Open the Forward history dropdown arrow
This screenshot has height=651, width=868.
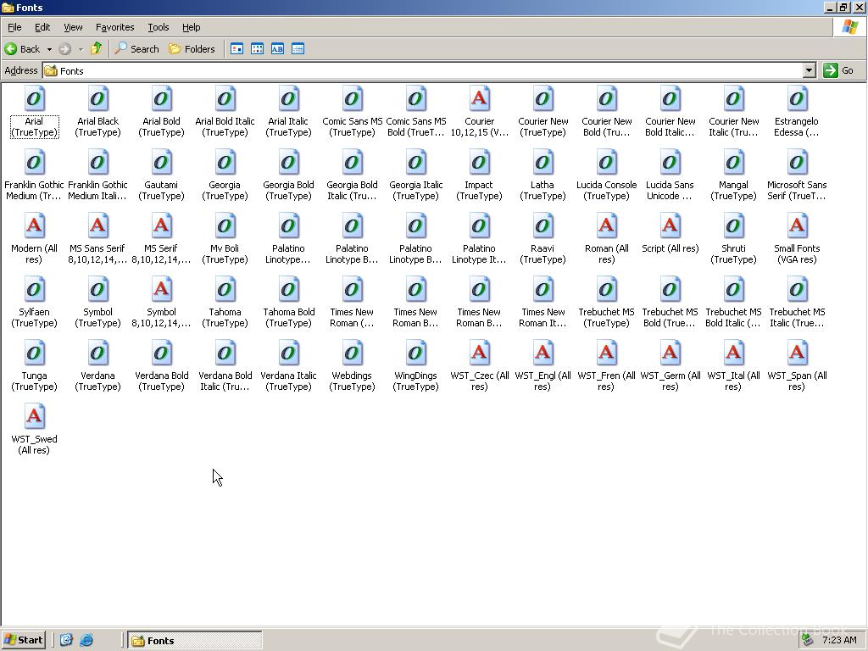81,49
